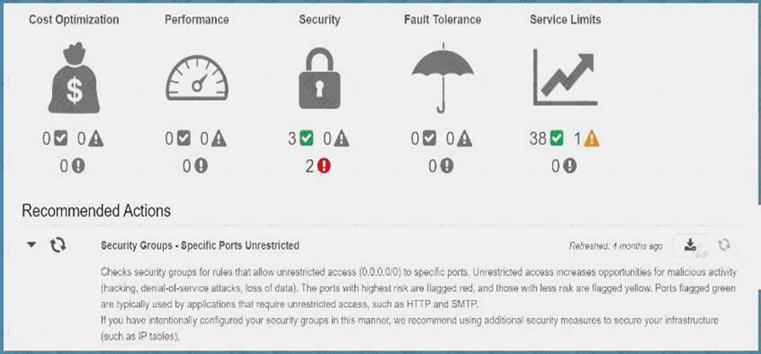Click the green Service Limits checkmark showing 38

tap(557, 139)
